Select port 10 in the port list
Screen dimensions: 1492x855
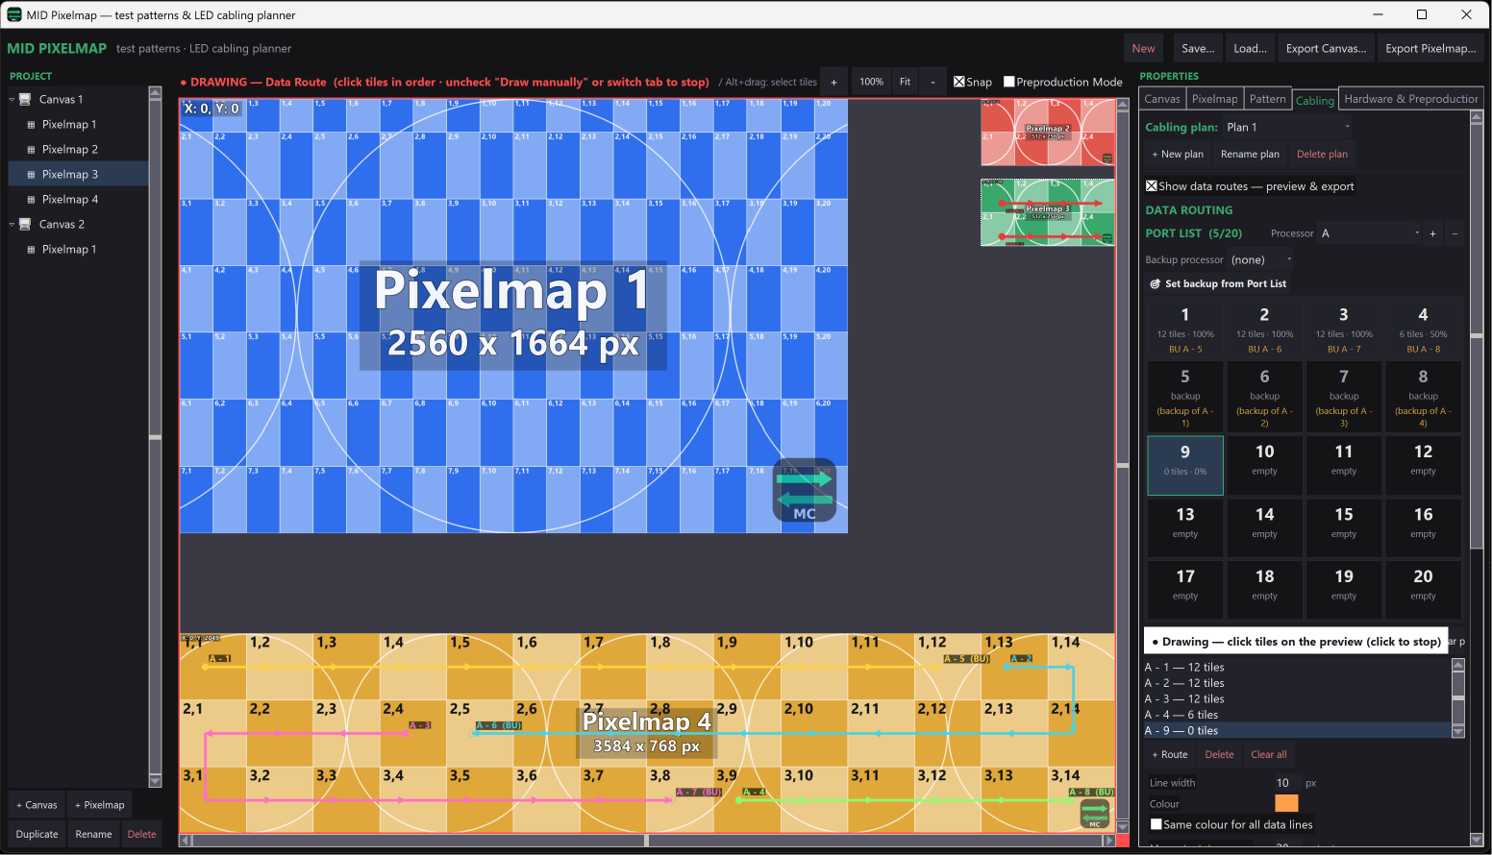coord(1264,466)
